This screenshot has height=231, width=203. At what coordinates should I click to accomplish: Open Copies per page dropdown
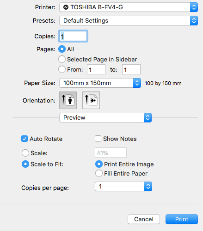click(123, 187)
